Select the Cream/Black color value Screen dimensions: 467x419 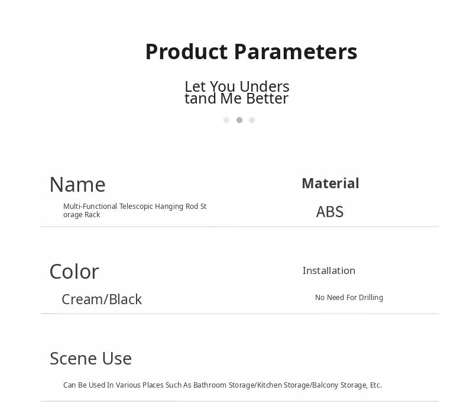pos(102,299)
